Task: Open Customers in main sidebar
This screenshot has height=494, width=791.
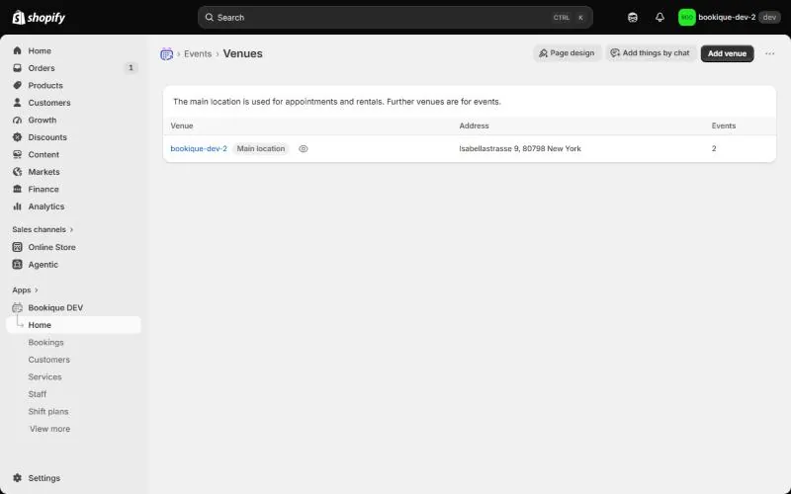Action: 73,103
